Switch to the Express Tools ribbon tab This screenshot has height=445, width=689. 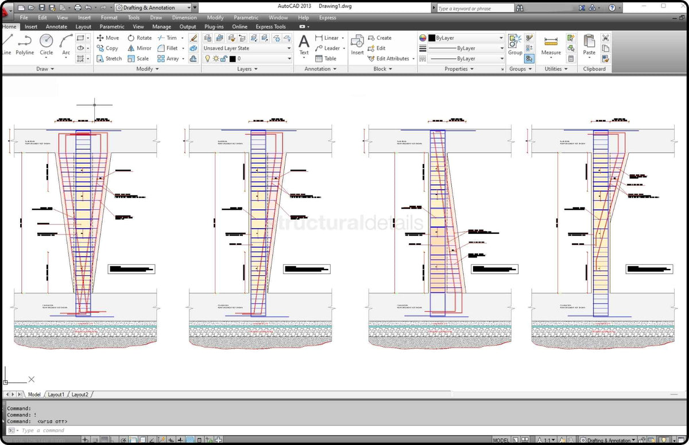pos(270,26)
